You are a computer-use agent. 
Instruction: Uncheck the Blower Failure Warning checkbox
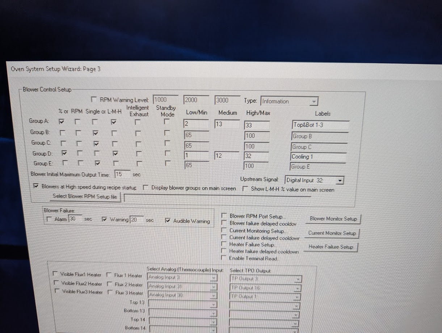(105, 219)
